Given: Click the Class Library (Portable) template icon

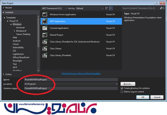Looking at the screenshot, I should [45, 55].
